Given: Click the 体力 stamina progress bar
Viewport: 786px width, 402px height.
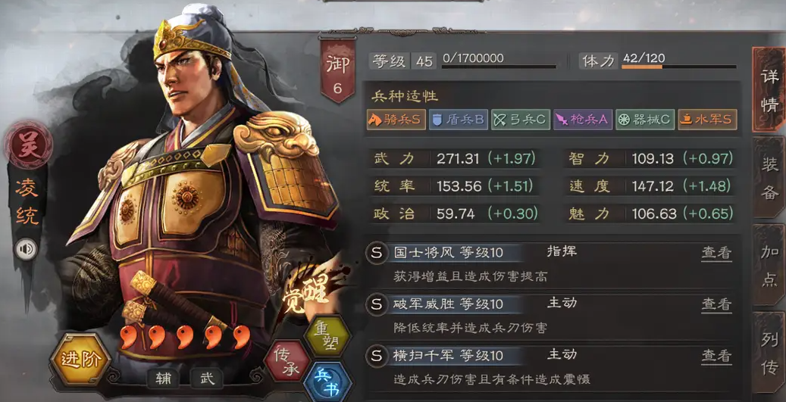Looking at the screenshot, I should pos(678,67).
